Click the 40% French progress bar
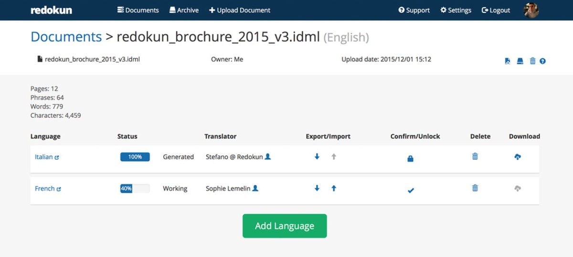573x257 pixels. click(135, 188)
